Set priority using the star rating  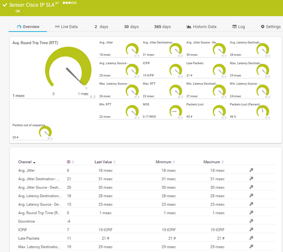click(70, 3)
